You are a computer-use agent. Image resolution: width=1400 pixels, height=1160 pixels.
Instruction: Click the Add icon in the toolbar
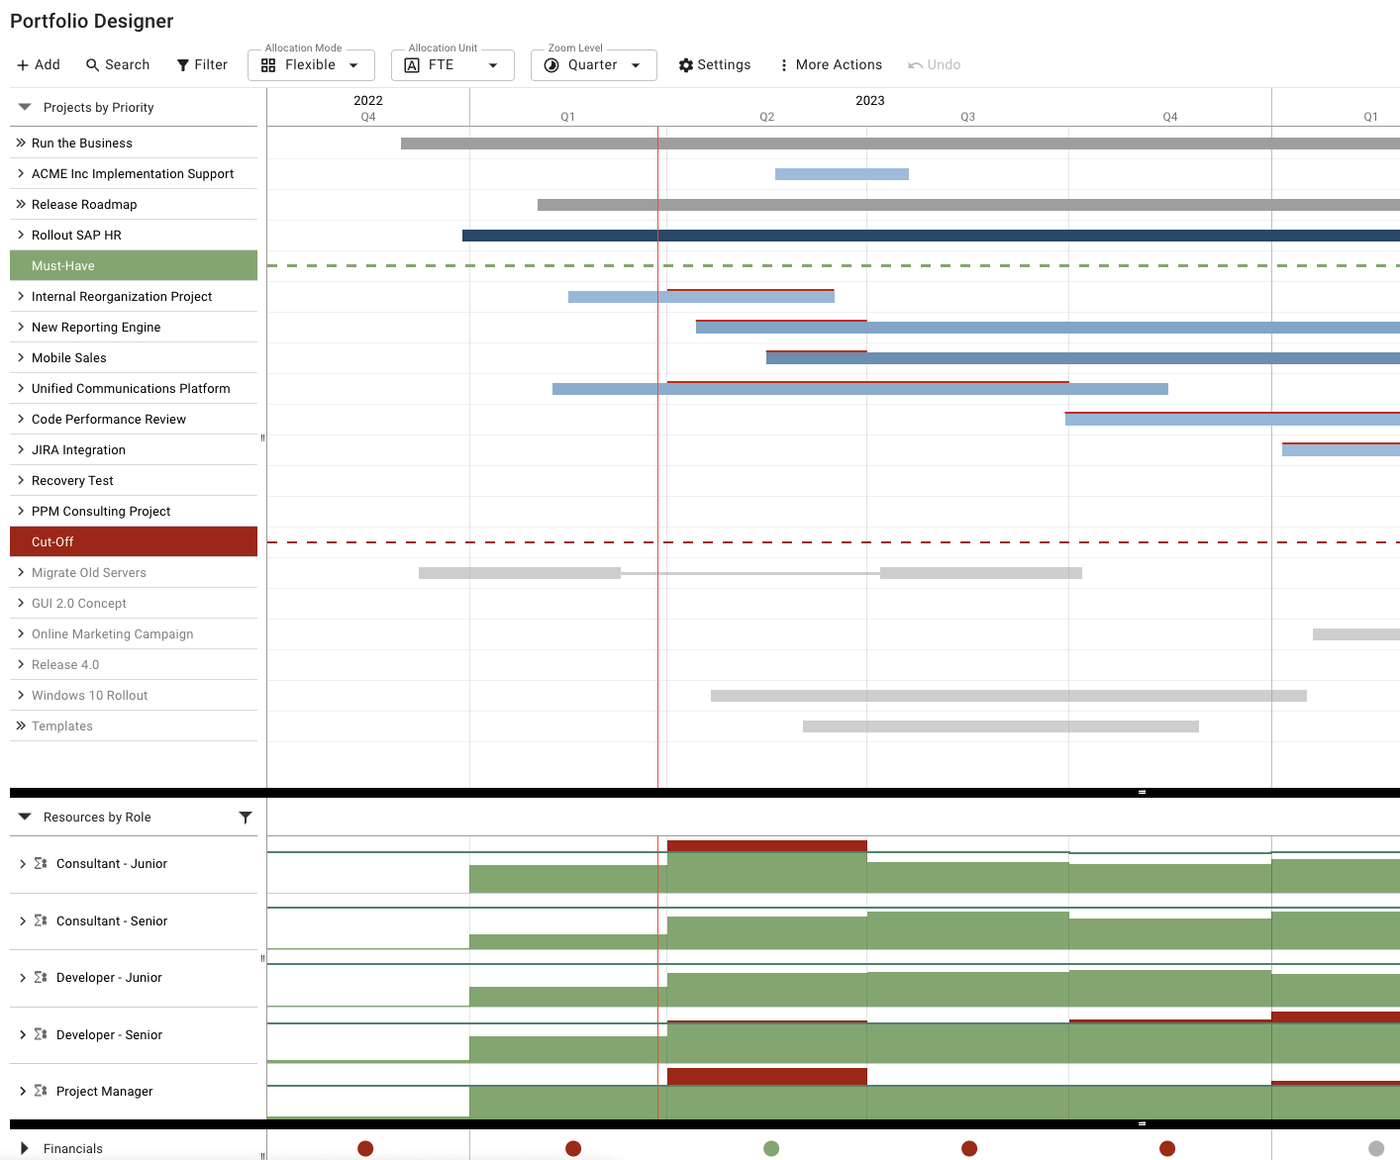pos(39,64)
